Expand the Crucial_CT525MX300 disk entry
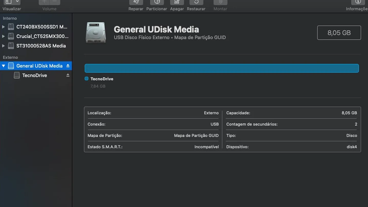Image resolution: width=368 pixels, height=207 pixels. click(3, 36)
